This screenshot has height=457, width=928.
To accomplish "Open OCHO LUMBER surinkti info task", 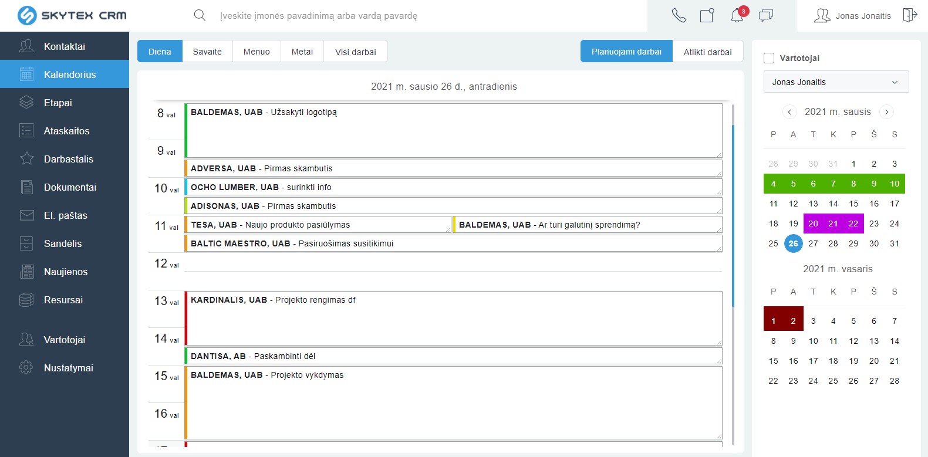I will coord(453,187).
